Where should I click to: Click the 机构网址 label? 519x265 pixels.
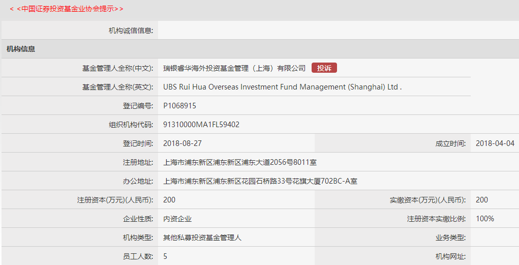(x=450, y=256)
